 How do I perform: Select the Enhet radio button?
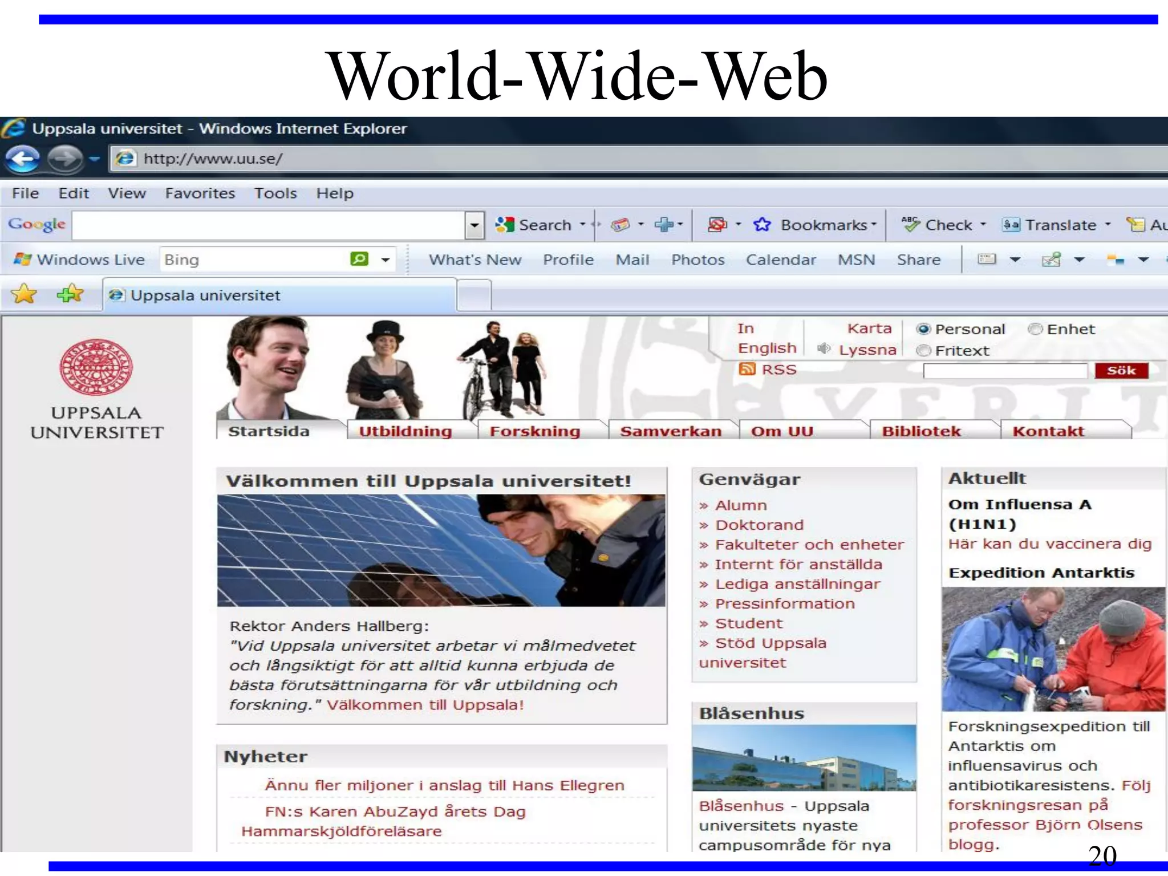click(1035, 329)
